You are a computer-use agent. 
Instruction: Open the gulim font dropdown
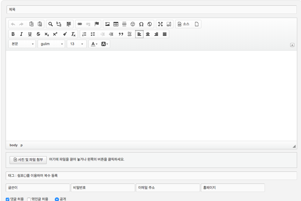[x=51, y=44]
